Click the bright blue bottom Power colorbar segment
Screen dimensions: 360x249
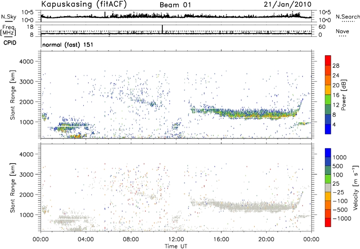[x=328, y=129]
